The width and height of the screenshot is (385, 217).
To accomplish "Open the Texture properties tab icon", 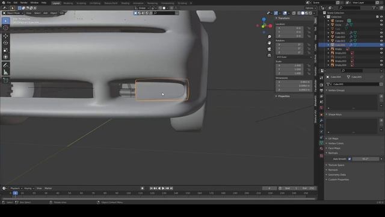I will (x=321, y=156).
